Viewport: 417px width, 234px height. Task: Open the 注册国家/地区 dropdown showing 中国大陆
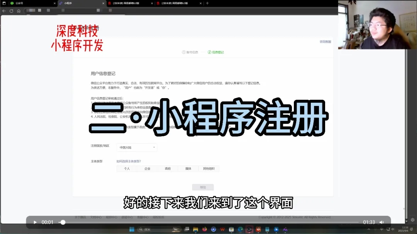137,147
